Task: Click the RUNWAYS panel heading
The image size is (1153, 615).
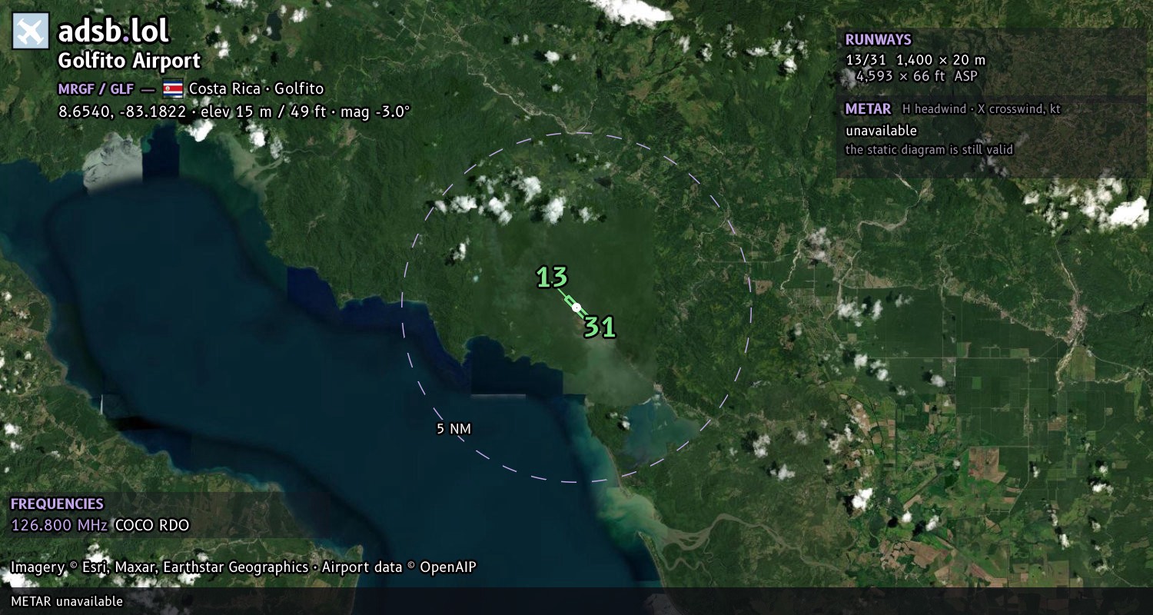Action: click(x=878, y=40)
